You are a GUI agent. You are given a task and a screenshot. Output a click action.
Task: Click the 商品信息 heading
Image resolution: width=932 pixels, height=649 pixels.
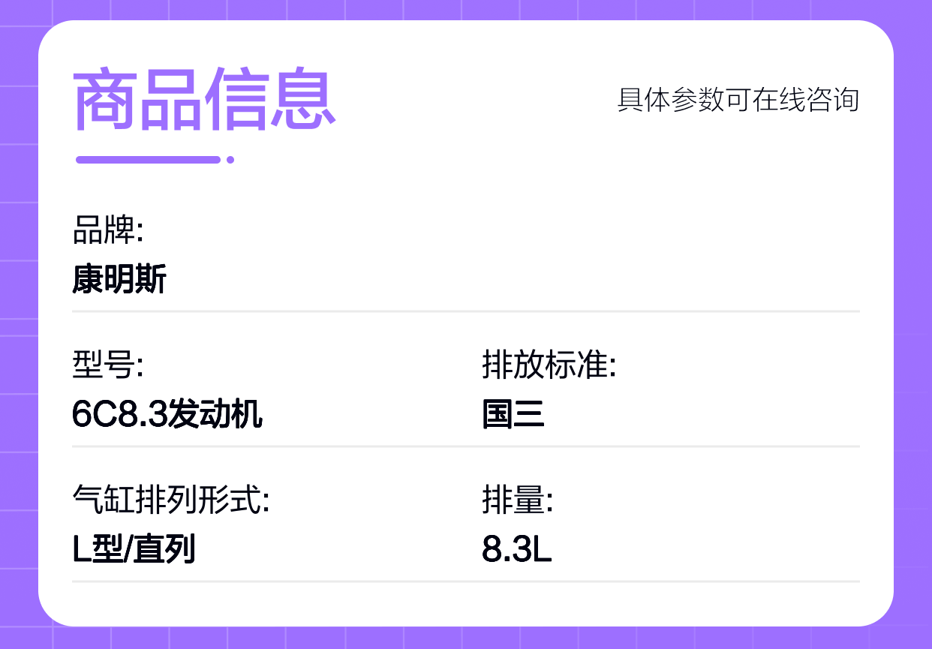point(204,101)
